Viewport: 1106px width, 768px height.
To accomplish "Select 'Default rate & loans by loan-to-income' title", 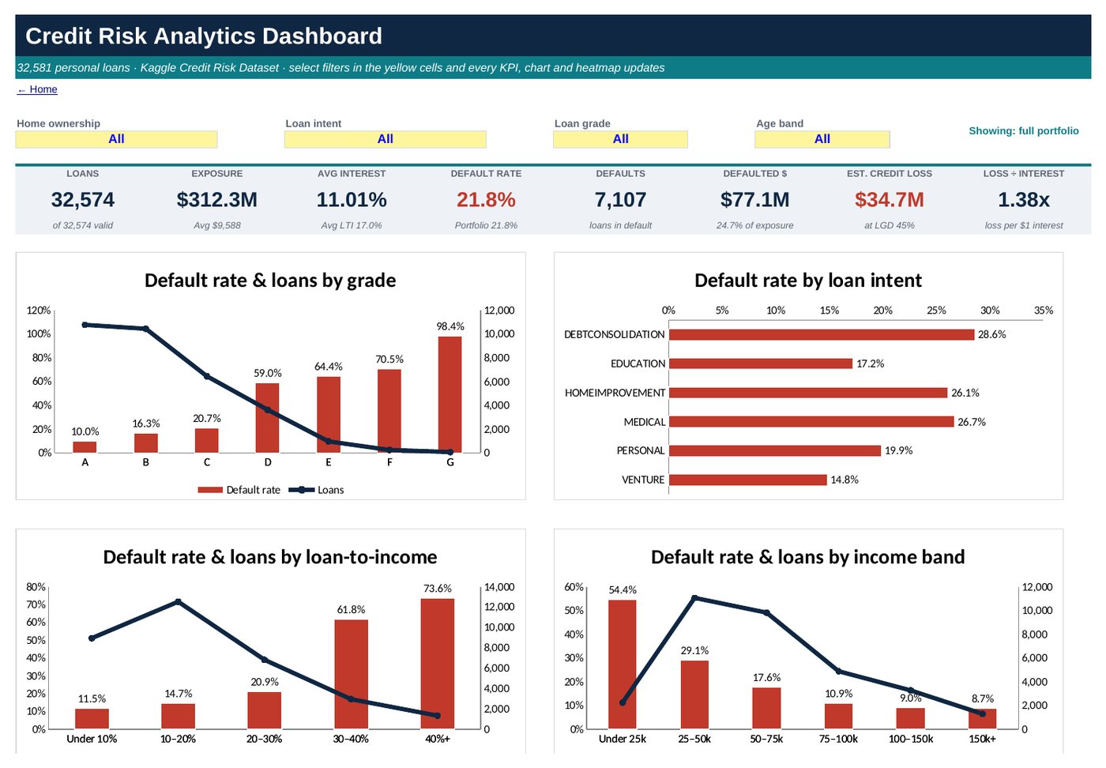I will [270, 557].
